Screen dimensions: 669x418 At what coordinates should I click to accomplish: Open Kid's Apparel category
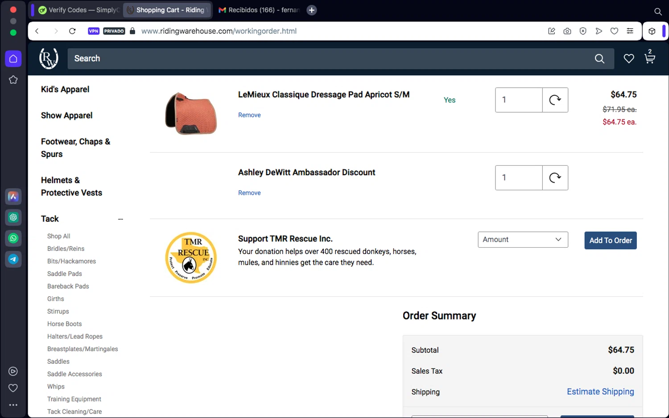point(65,90)
